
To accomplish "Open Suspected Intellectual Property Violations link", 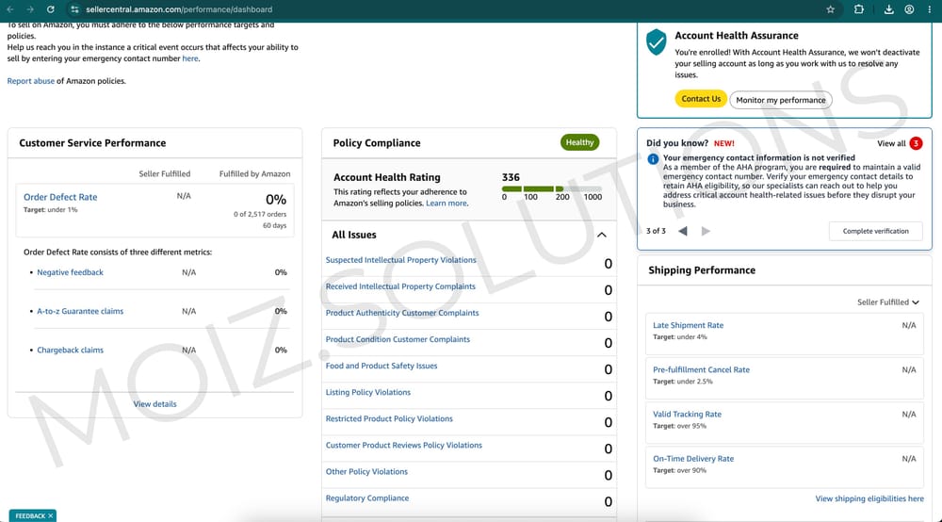I will pyautogui.click(x=400, y=260).
